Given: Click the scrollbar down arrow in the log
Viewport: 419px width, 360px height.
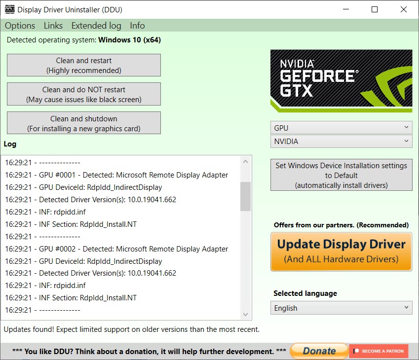Looking at the screenshot, I should click(246, 314).
